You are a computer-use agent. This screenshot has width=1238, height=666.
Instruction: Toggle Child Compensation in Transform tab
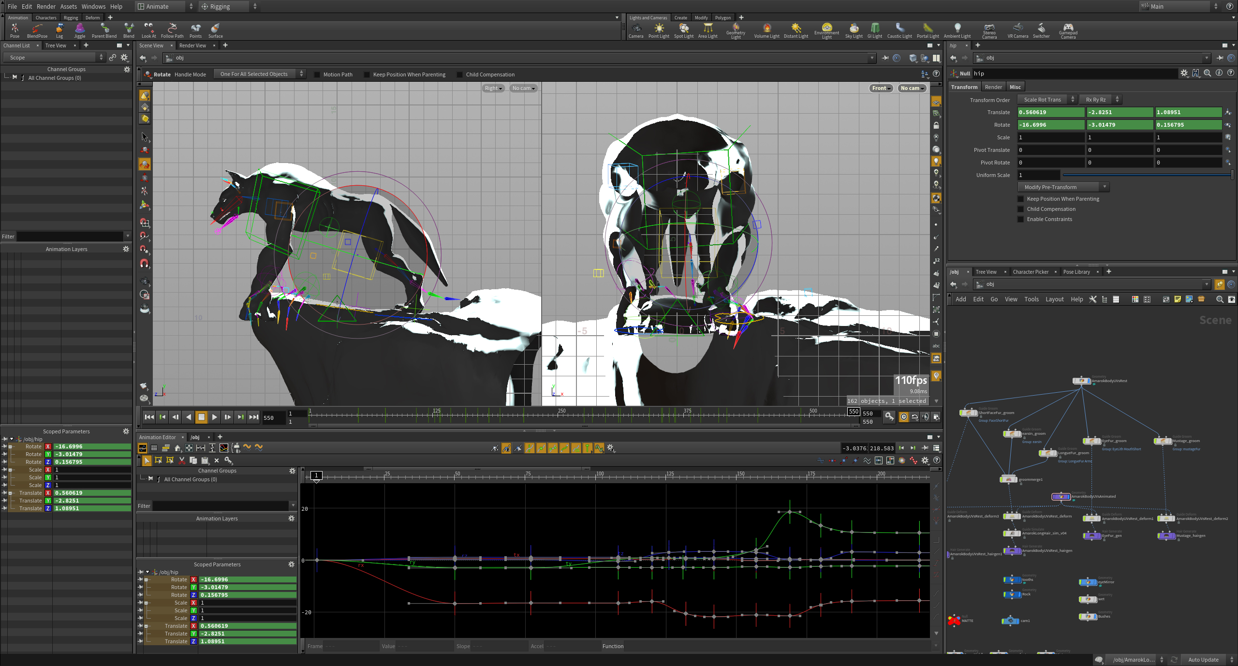[x=1021, y=209]
